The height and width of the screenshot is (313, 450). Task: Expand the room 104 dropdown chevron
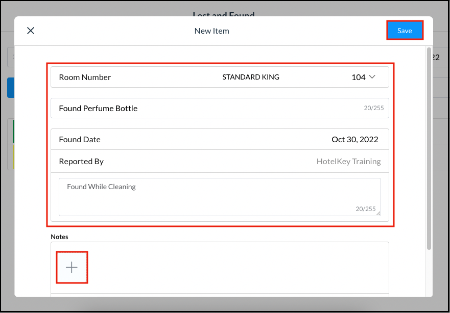pyautogui.click(x=372, y=77)
